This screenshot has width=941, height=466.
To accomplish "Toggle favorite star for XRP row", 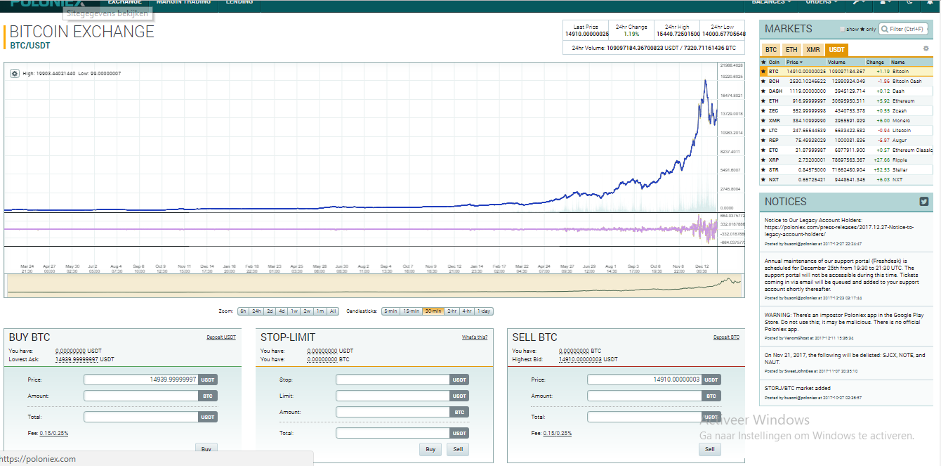I will (x=764, y=160).
